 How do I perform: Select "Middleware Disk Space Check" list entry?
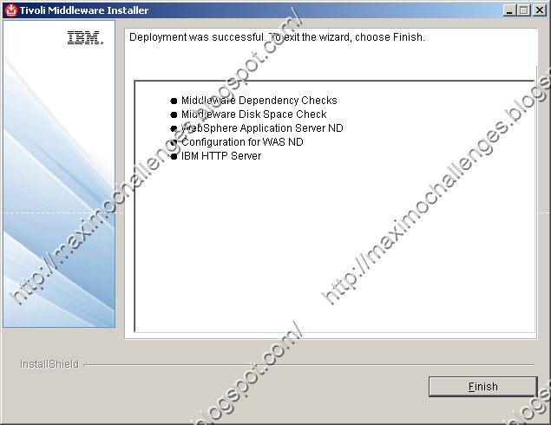pos(253,114)
